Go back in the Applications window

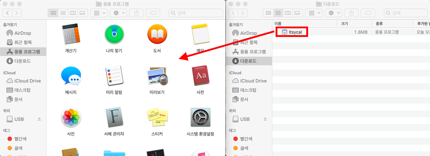click(x=8, y=13)
